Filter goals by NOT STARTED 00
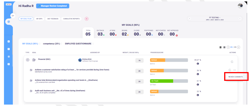Image resolution: width=250 pixels, height=106 pixels. point(161,33)
